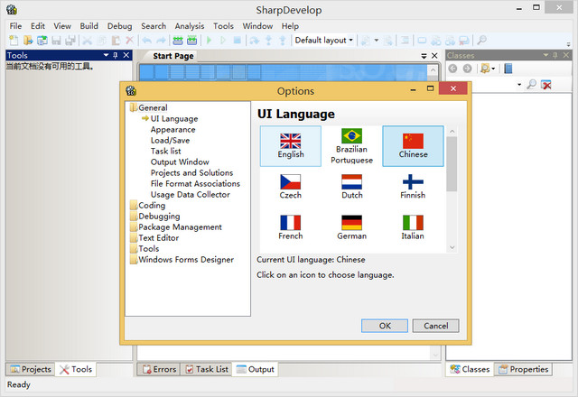Select Appearance in the Options tree
The image size is (578, 397).
tap(172, 130)
